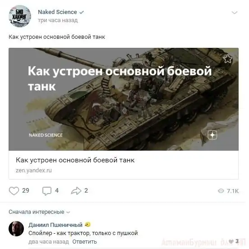Click 'три часа назад' post timestamp
The image size is (249, 249).
point(58,20)
